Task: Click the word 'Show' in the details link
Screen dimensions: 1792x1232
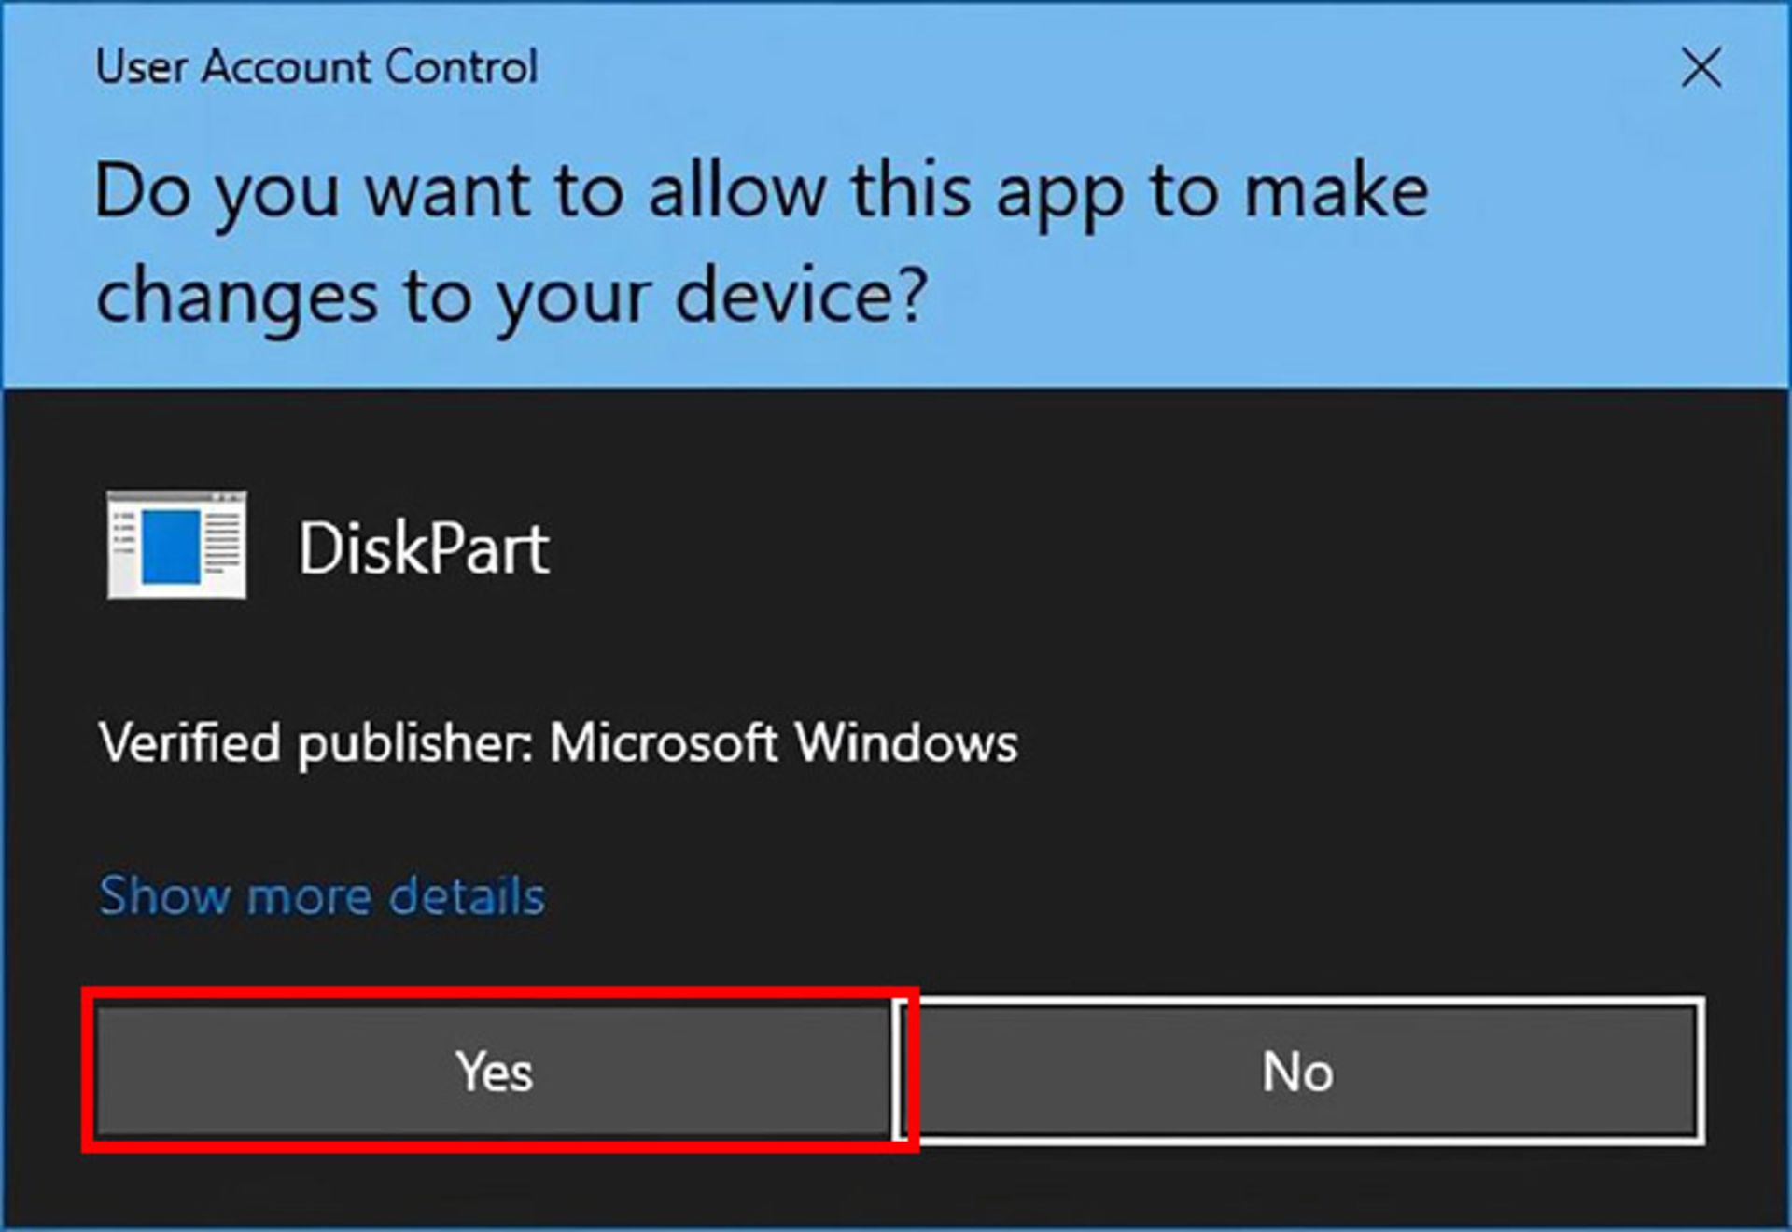Action: (x=163, y=895)
